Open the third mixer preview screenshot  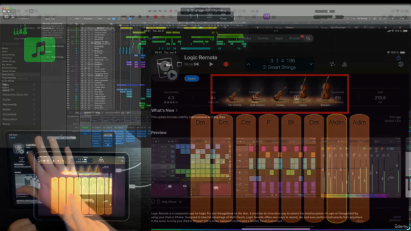[x=361, y=168]
